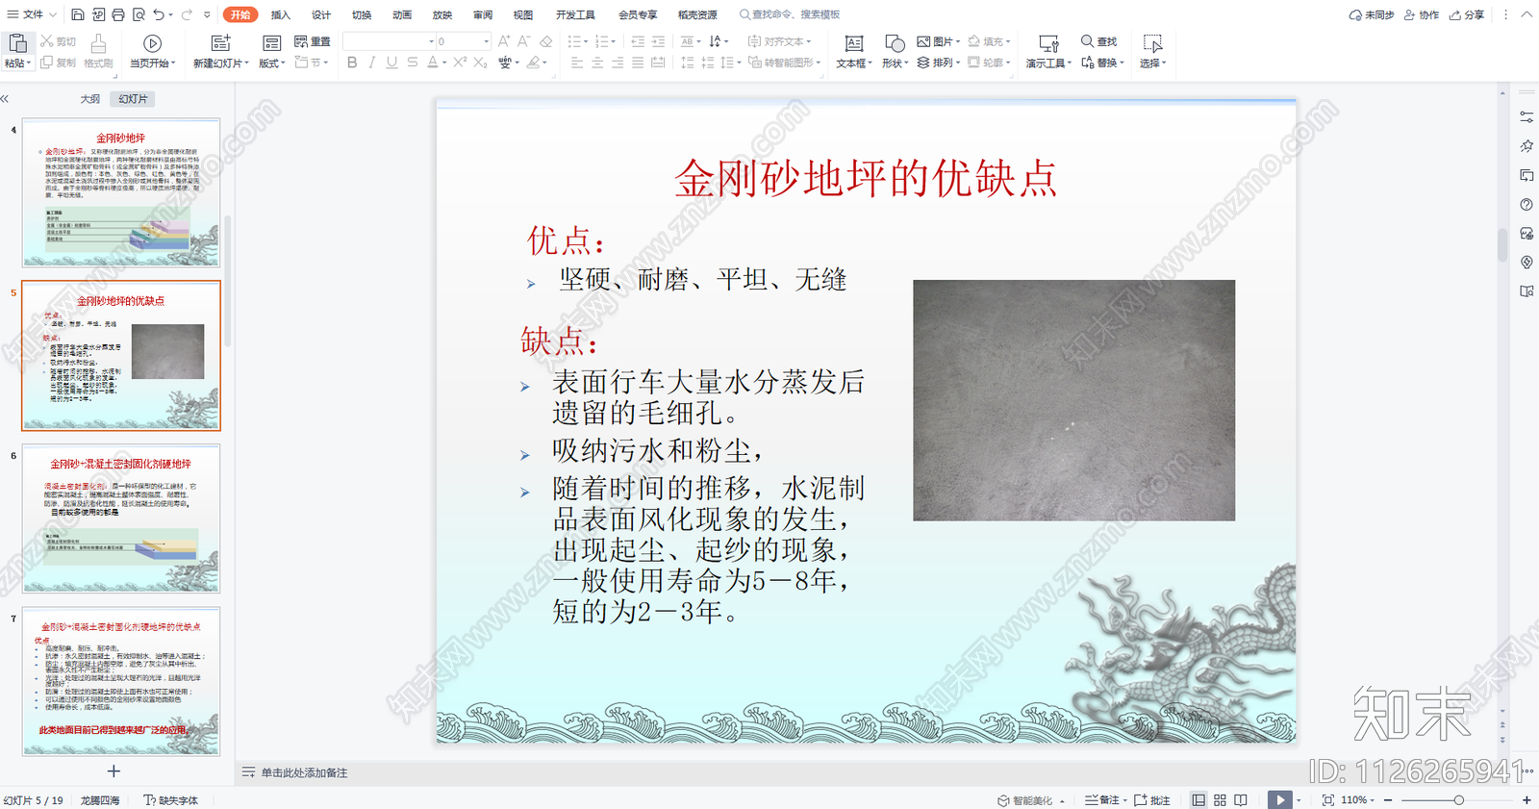Switch to the Outline (大纲) pane tab
The image size is (1539, 809).
(x=90, y=99)
